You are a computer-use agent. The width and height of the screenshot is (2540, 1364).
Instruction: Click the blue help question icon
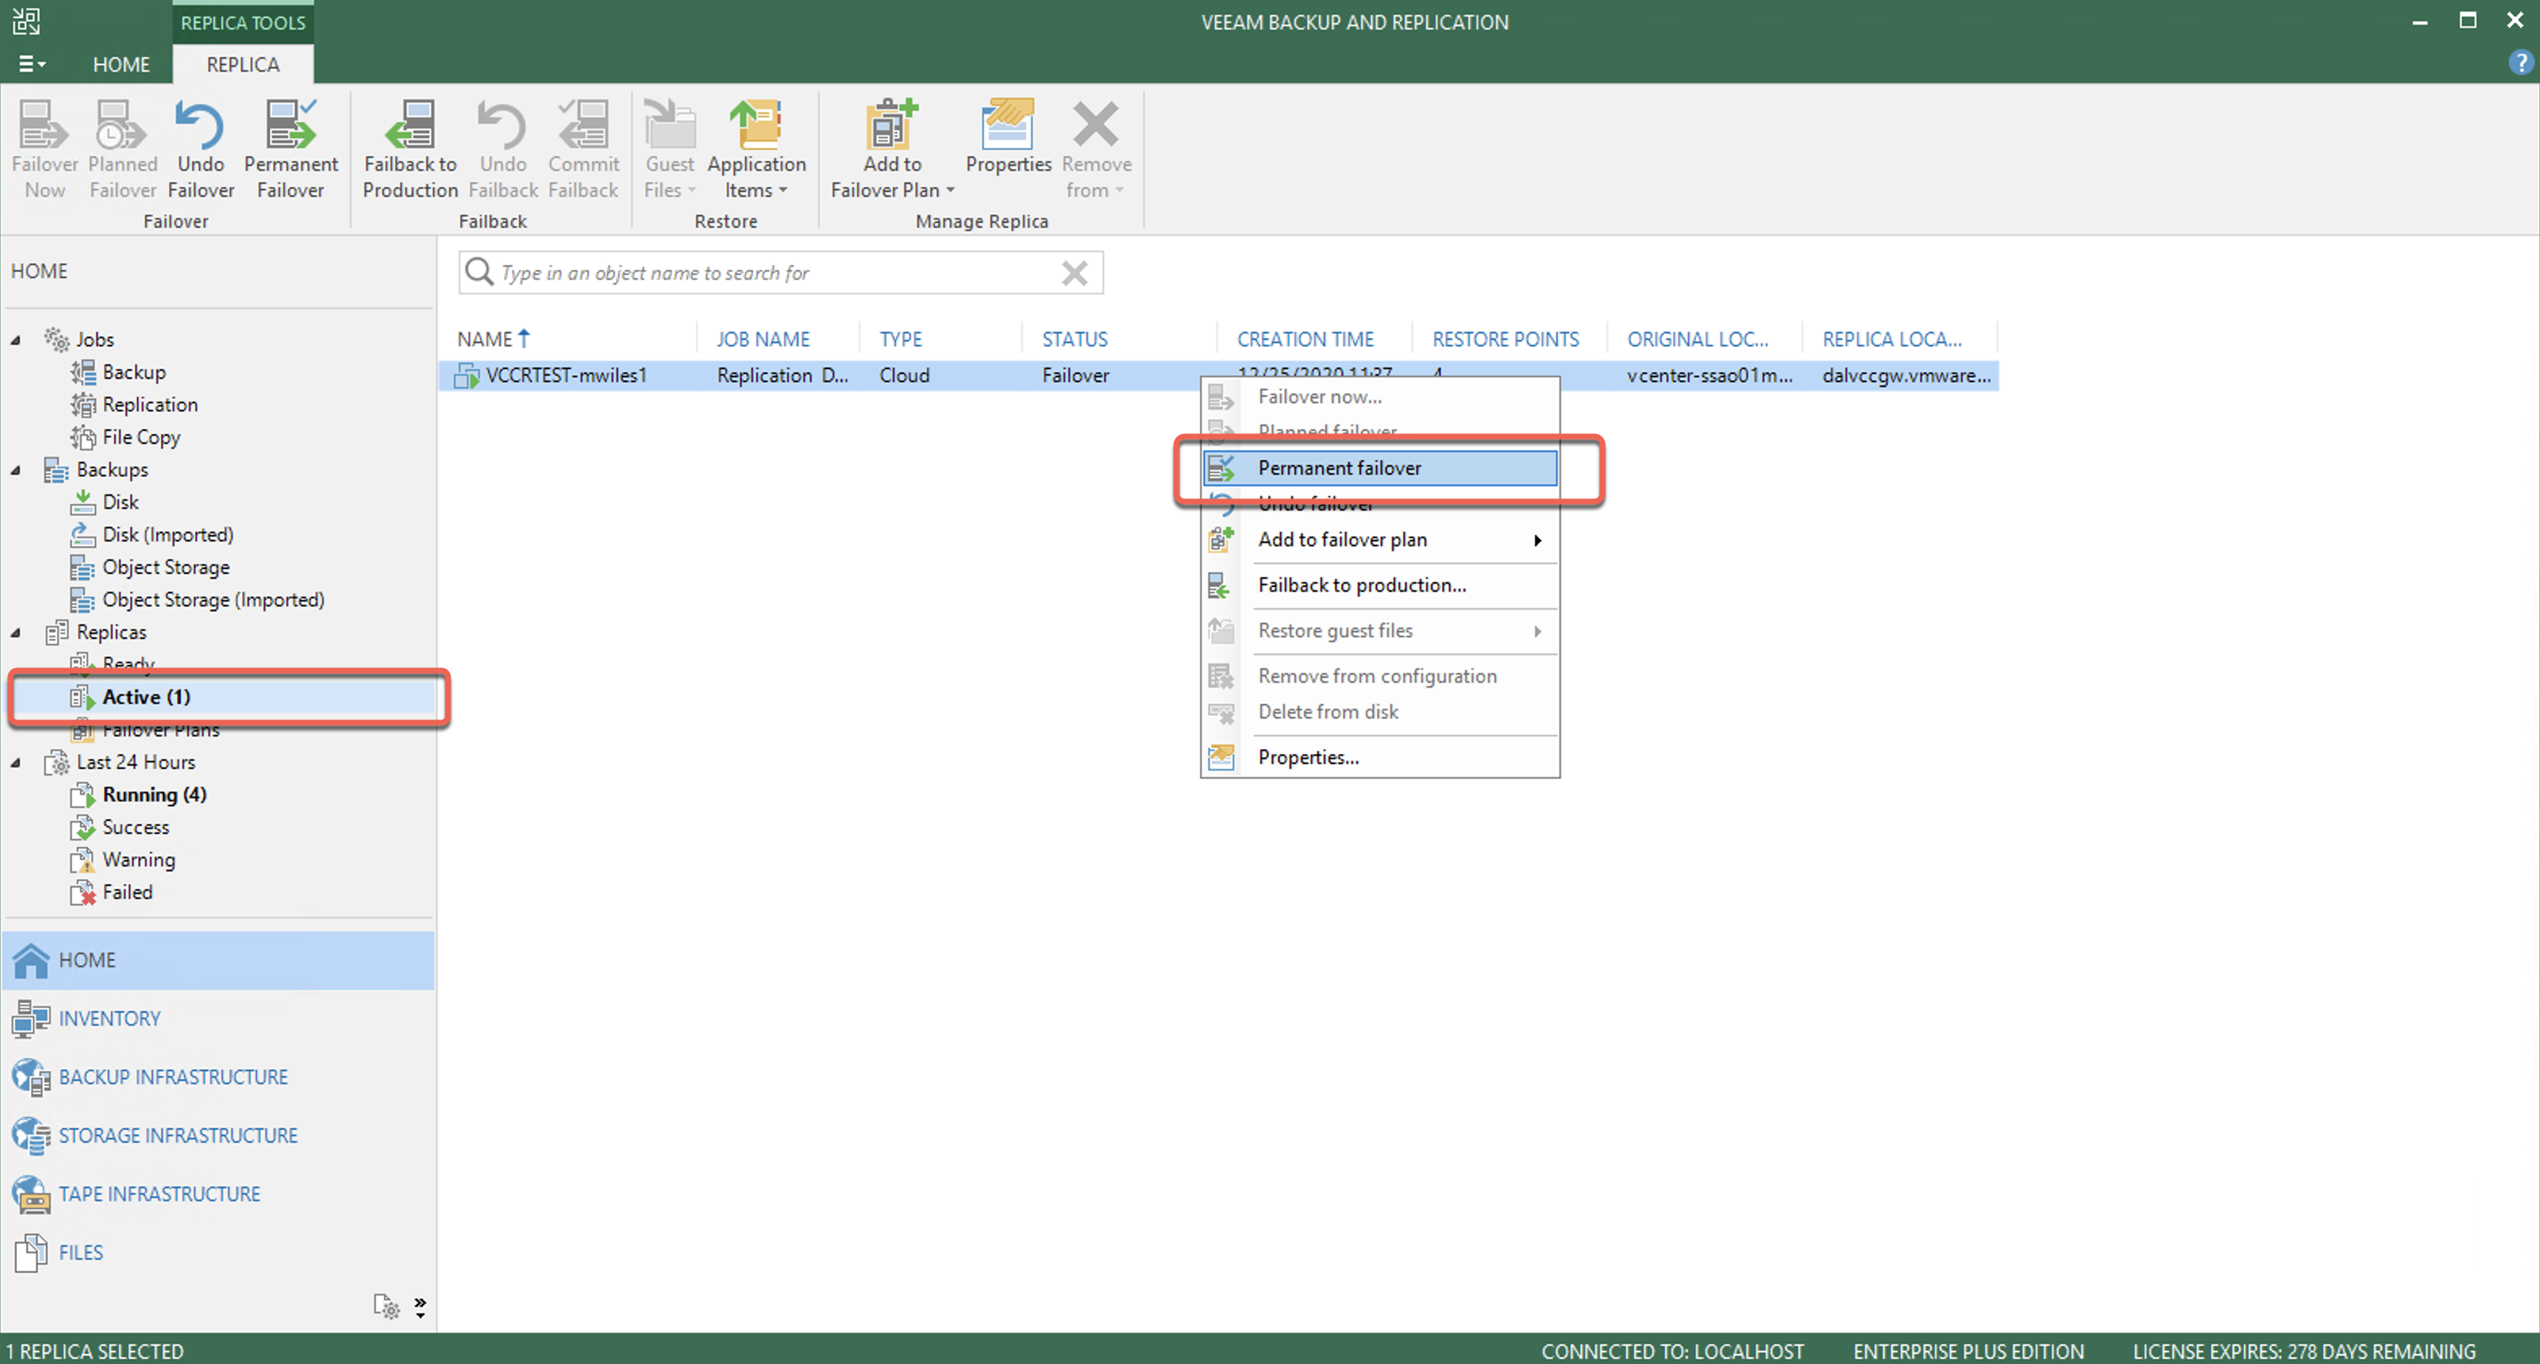click(2520, 63)
